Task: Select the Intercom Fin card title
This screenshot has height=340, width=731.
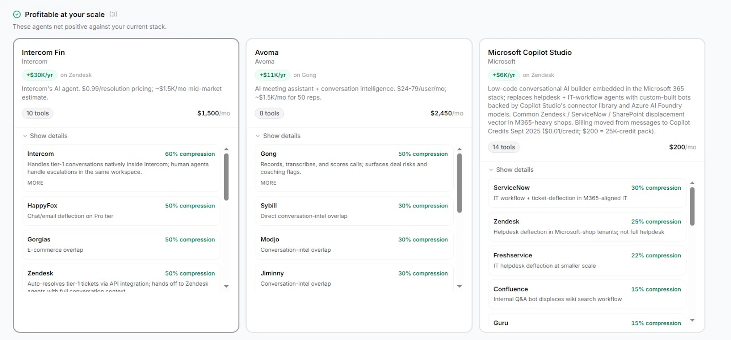Action: coord(43,53)
